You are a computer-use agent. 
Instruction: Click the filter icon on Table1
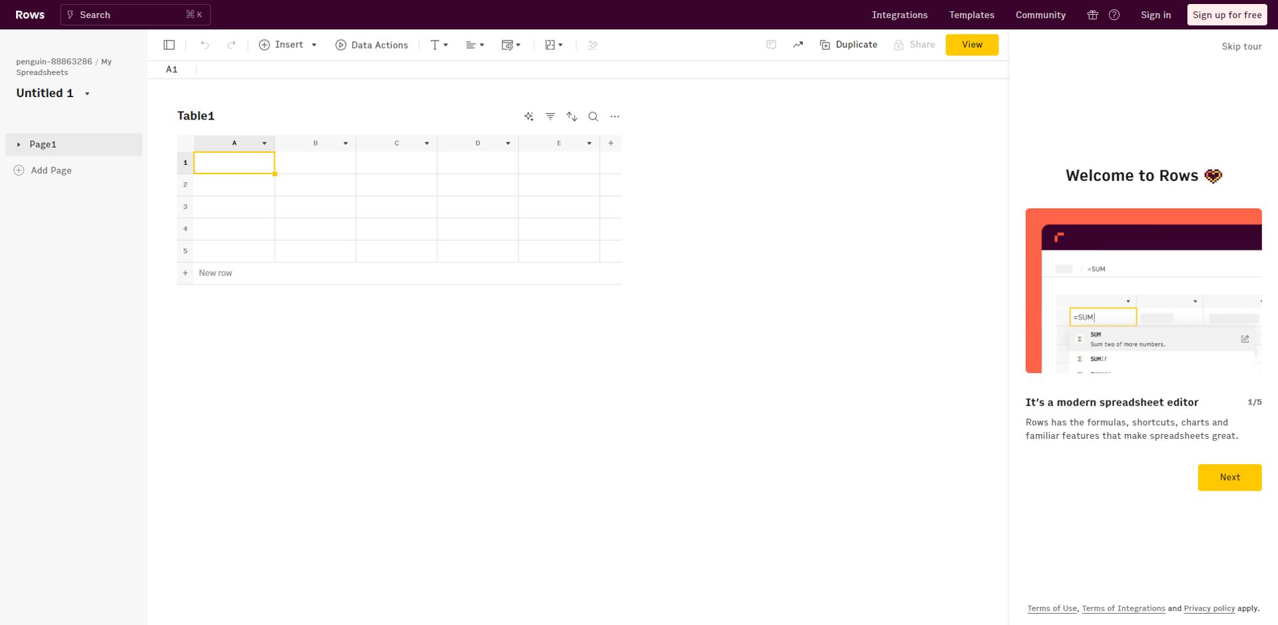coord(550,116)
